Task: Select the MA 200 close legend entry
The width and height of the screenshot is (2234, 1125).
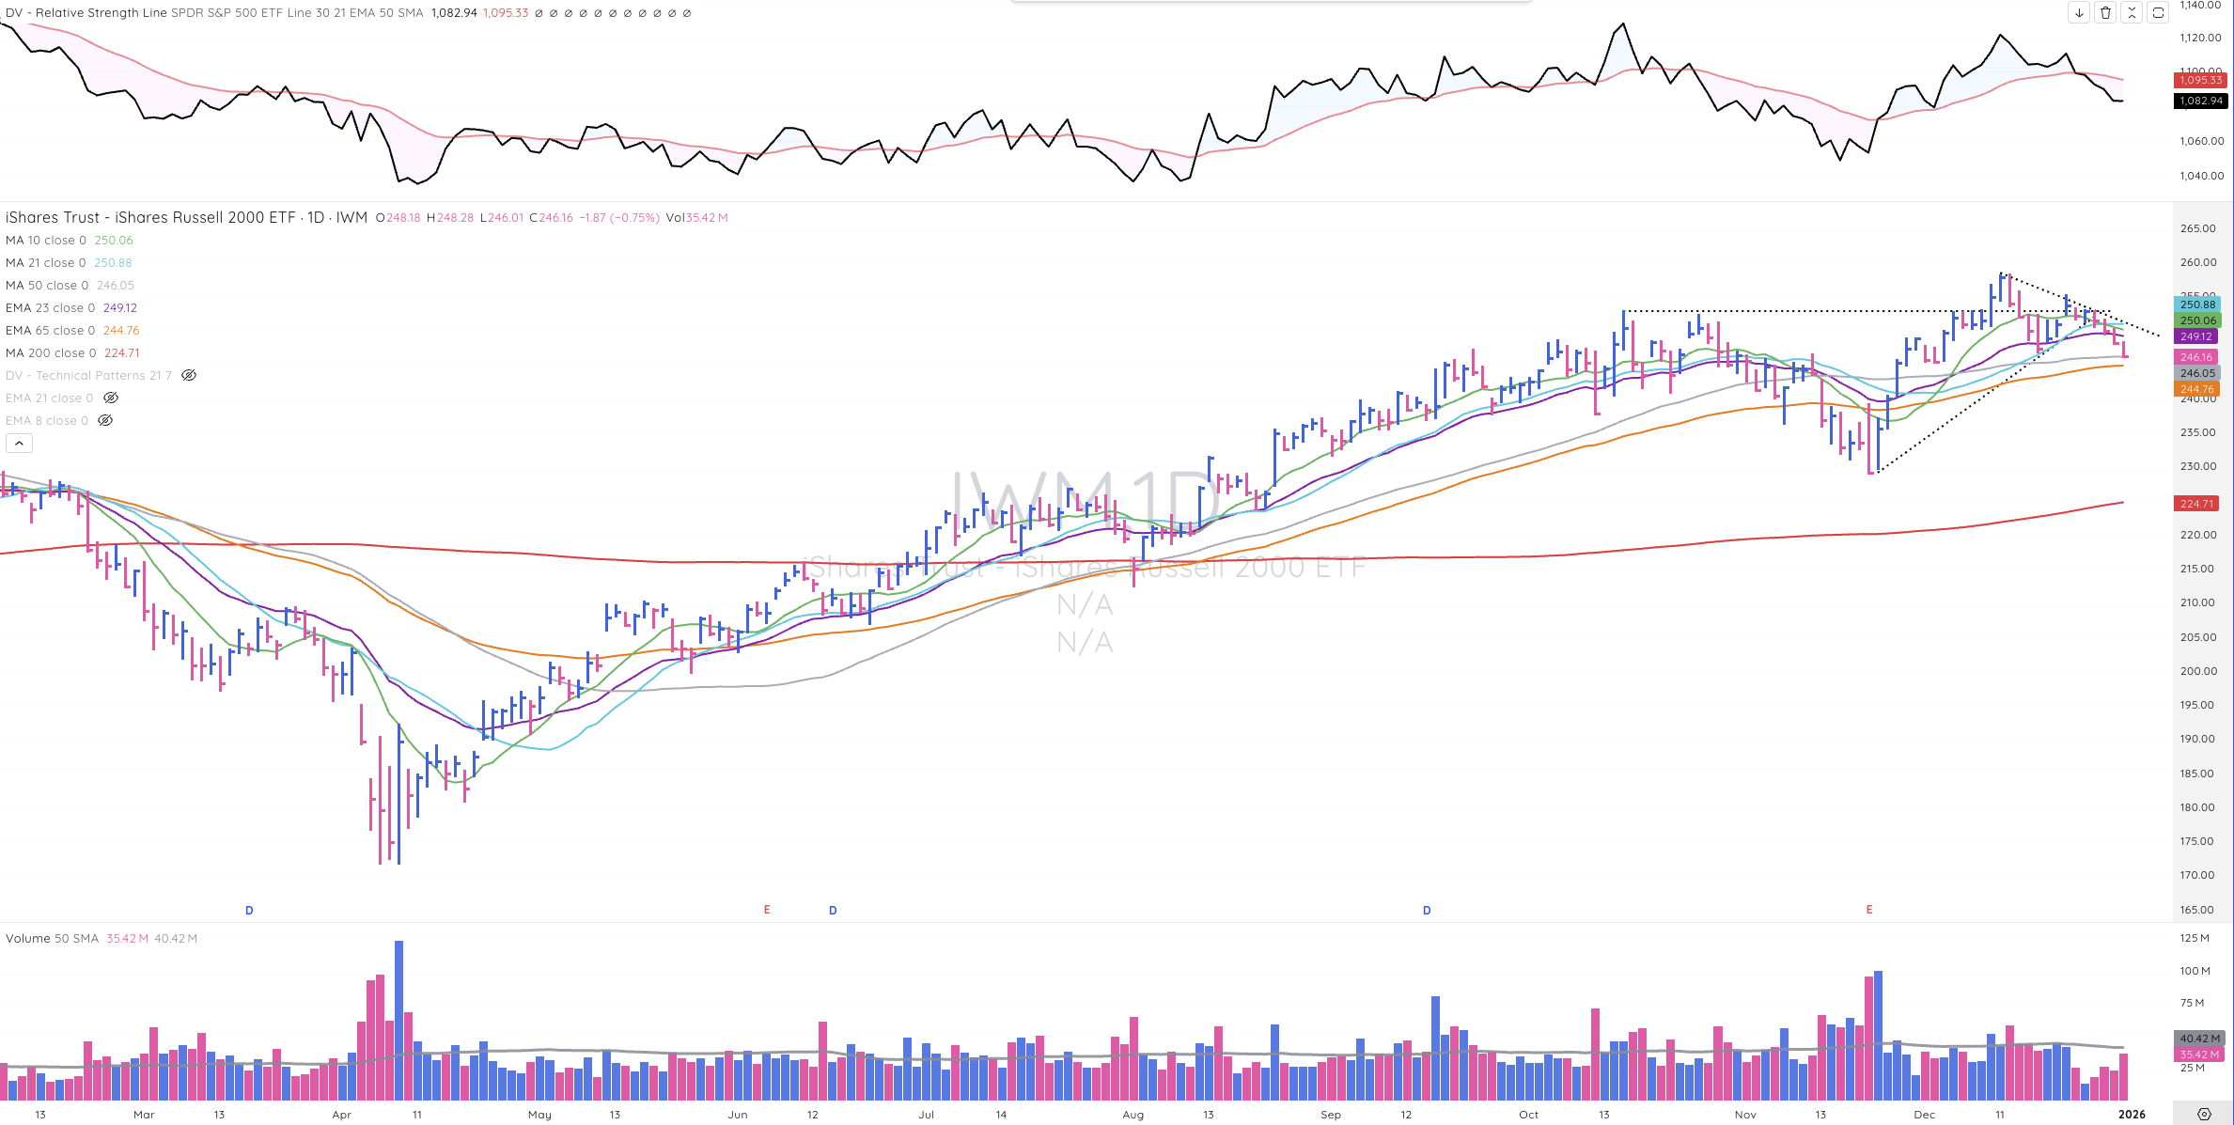Action: 51,352
